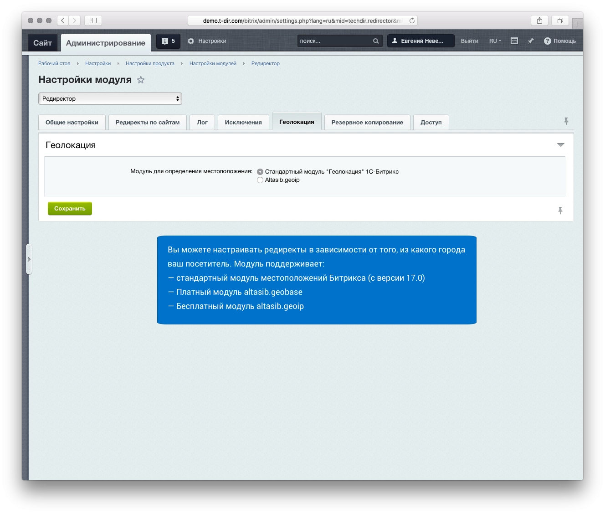
Task: Add page to favorites with star icon
Action: coord(141,80)
